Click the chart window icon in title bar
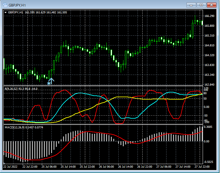Viewport: 220px width, 173px height. coord(5,5)
